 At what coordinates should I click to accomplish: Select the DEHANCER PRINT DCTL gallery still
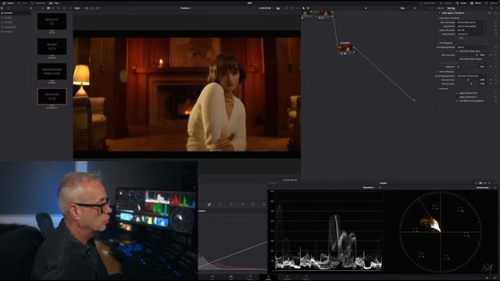click(52, 71)
